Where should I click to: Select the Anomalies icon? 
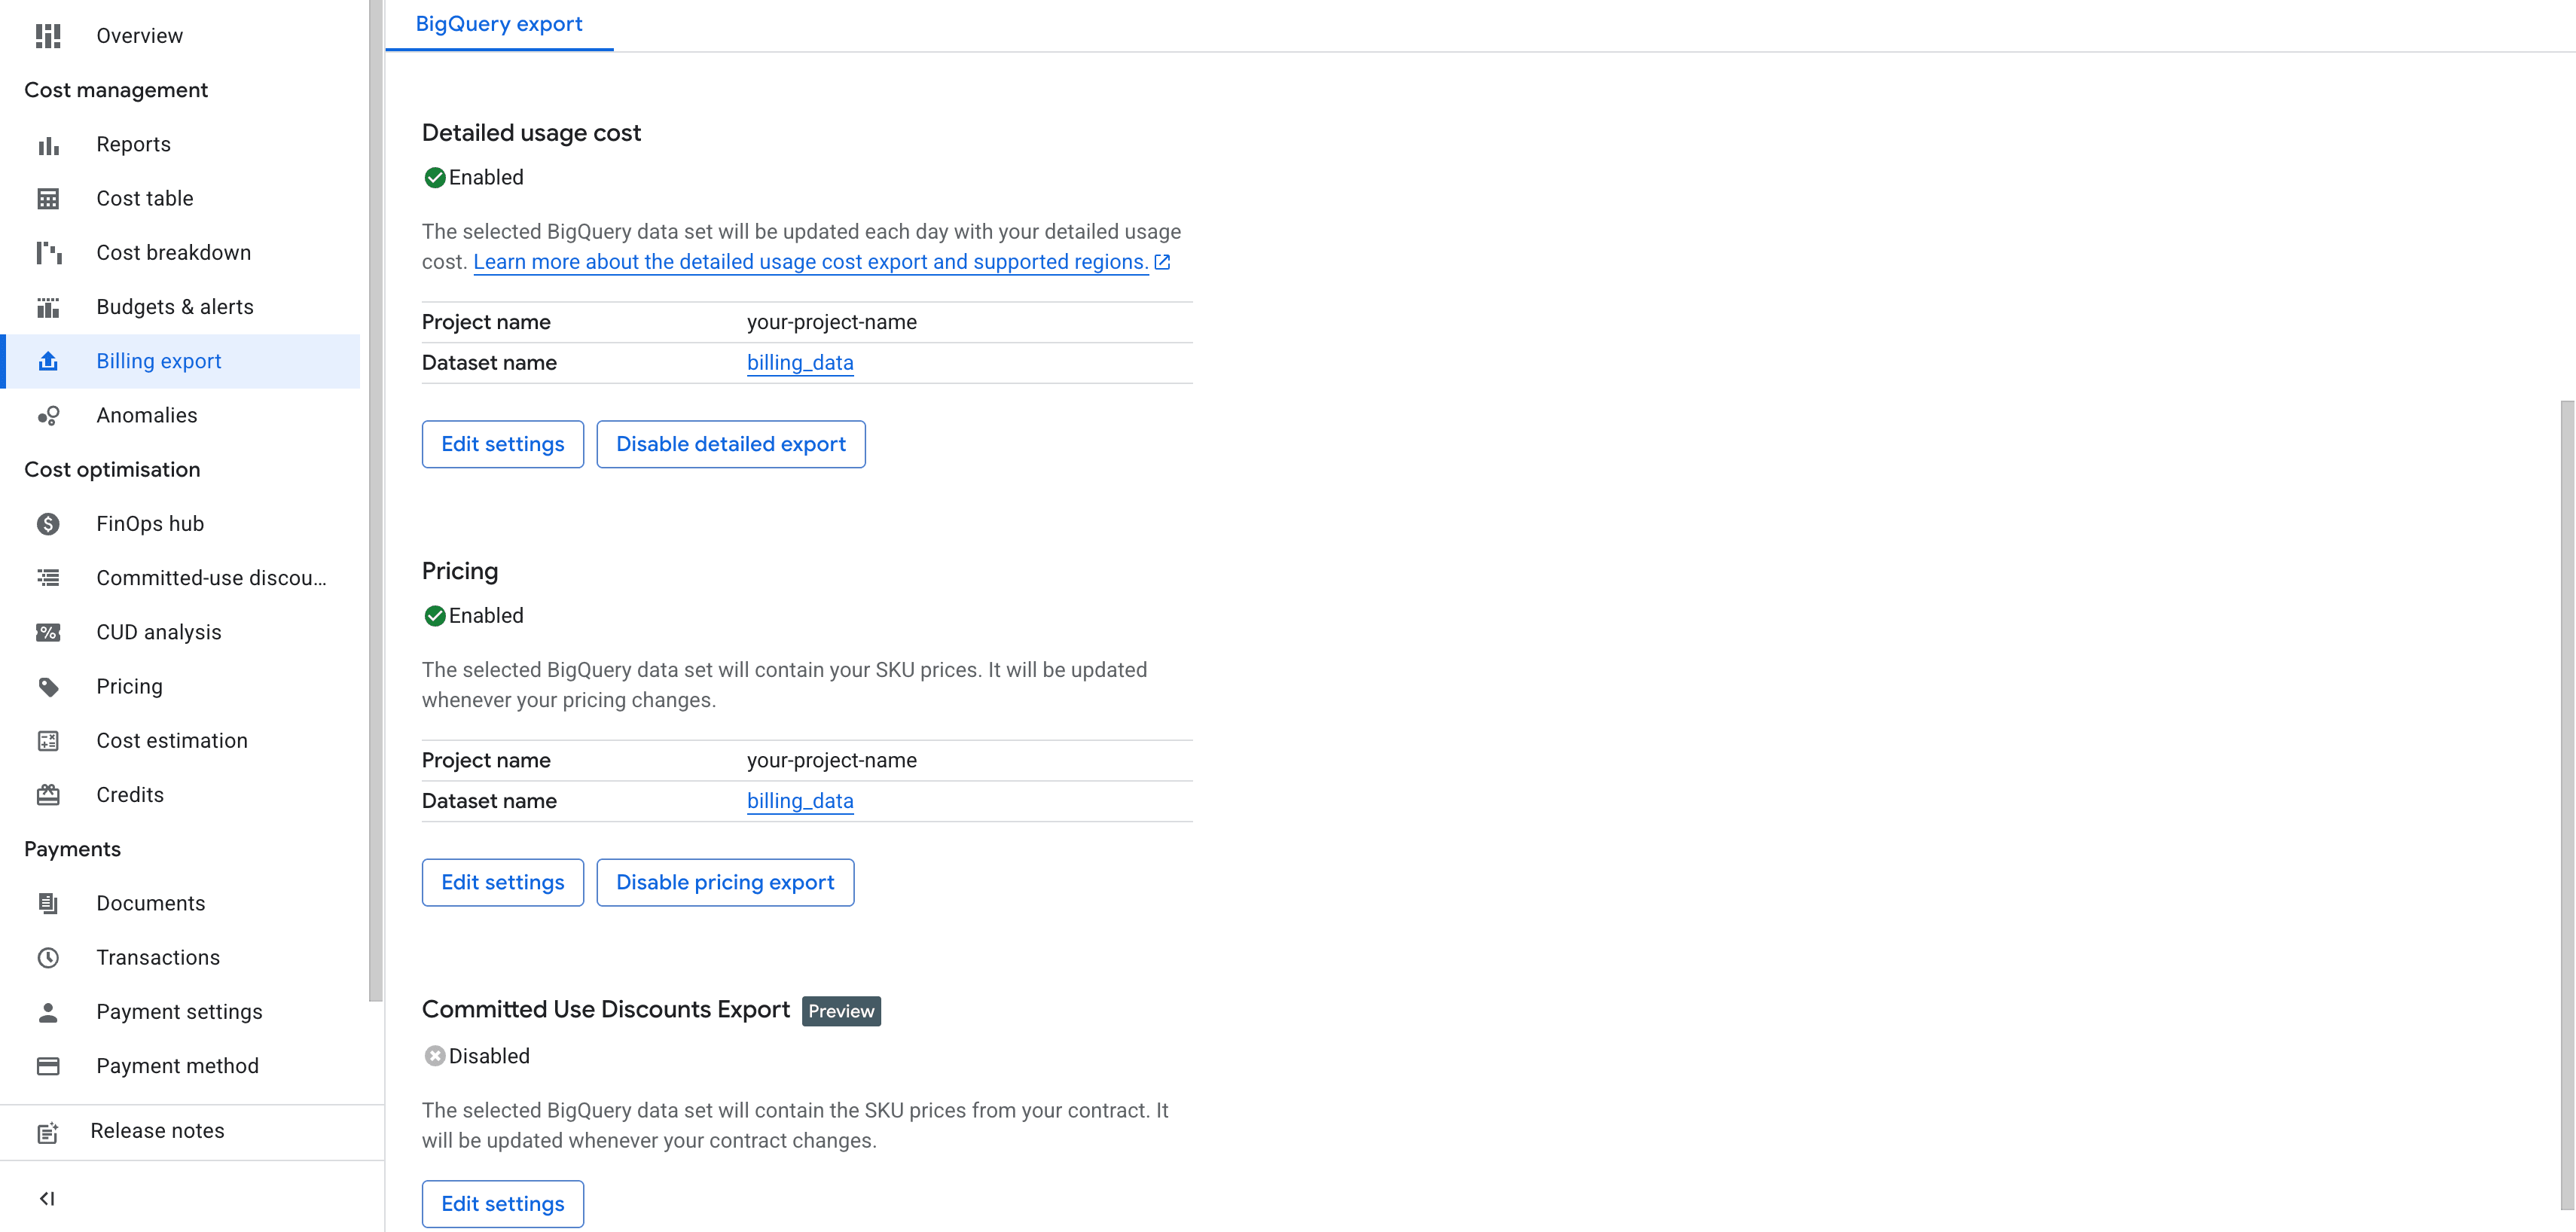pos(49,415)
